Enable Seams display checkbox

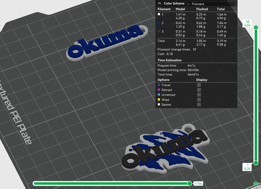point(199,105)
